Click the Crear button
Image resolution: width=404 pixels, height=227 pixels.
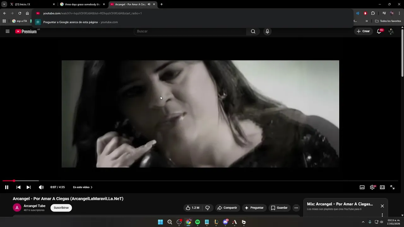point(363,31)
